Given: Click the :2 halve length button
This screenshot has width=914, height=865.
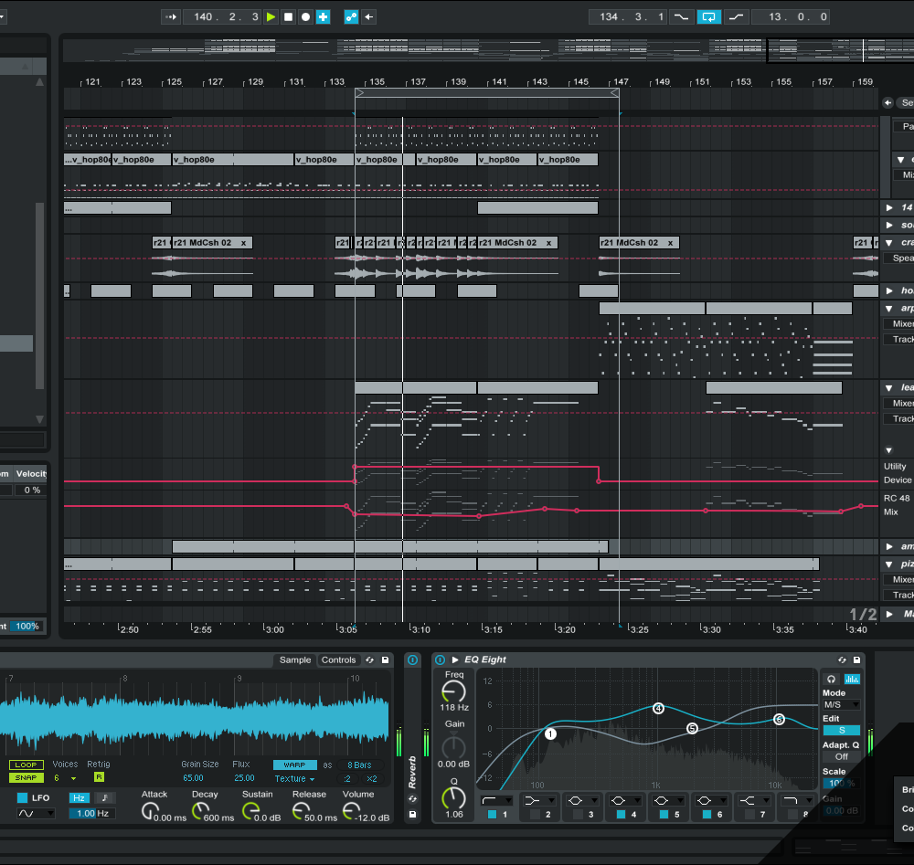Looking at the screenshot, I should 347,779.
